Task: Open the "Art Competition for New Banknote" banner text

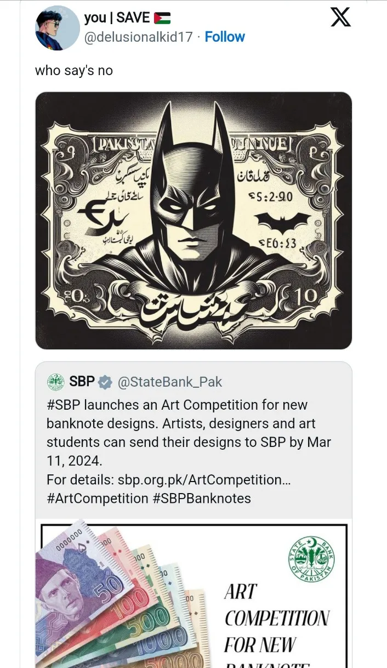Action: [x=277, y=625]
